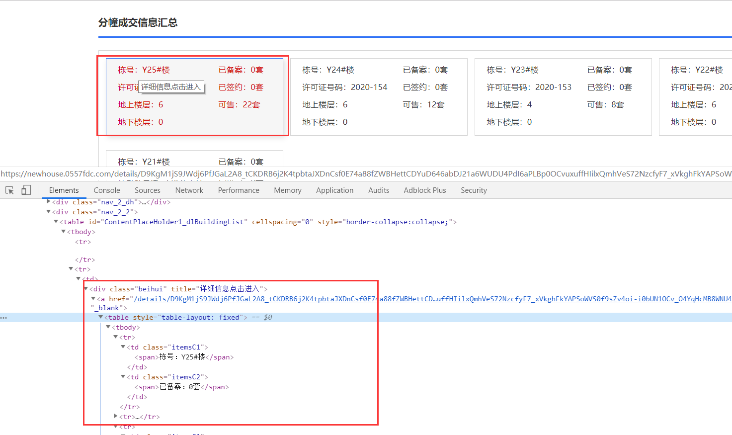Collapse the anchor href node
The height and width of the screenshot is (435, 732).
tap(93, 299)
